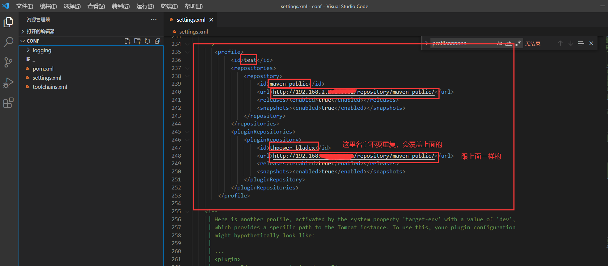
Task: Open the Run and Debug view
Action: click(x=8, y=83)
